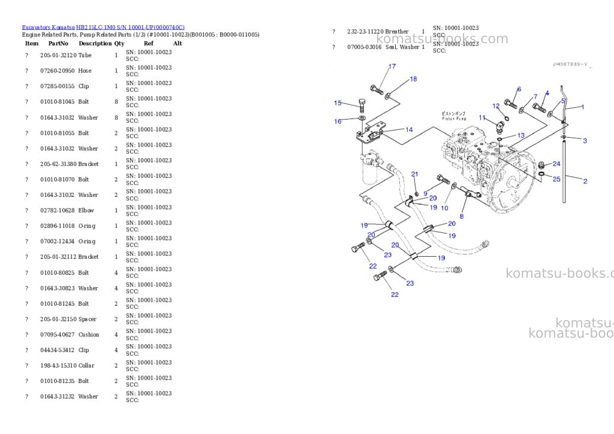Click callout number 25 in diagram
Image resolution: width=614 pixels, height=434 pixels.
click(x=556, y=179)
